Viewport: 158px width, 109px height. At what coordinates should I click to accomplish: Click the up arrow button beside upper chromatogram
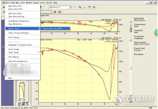pos(131,22)
